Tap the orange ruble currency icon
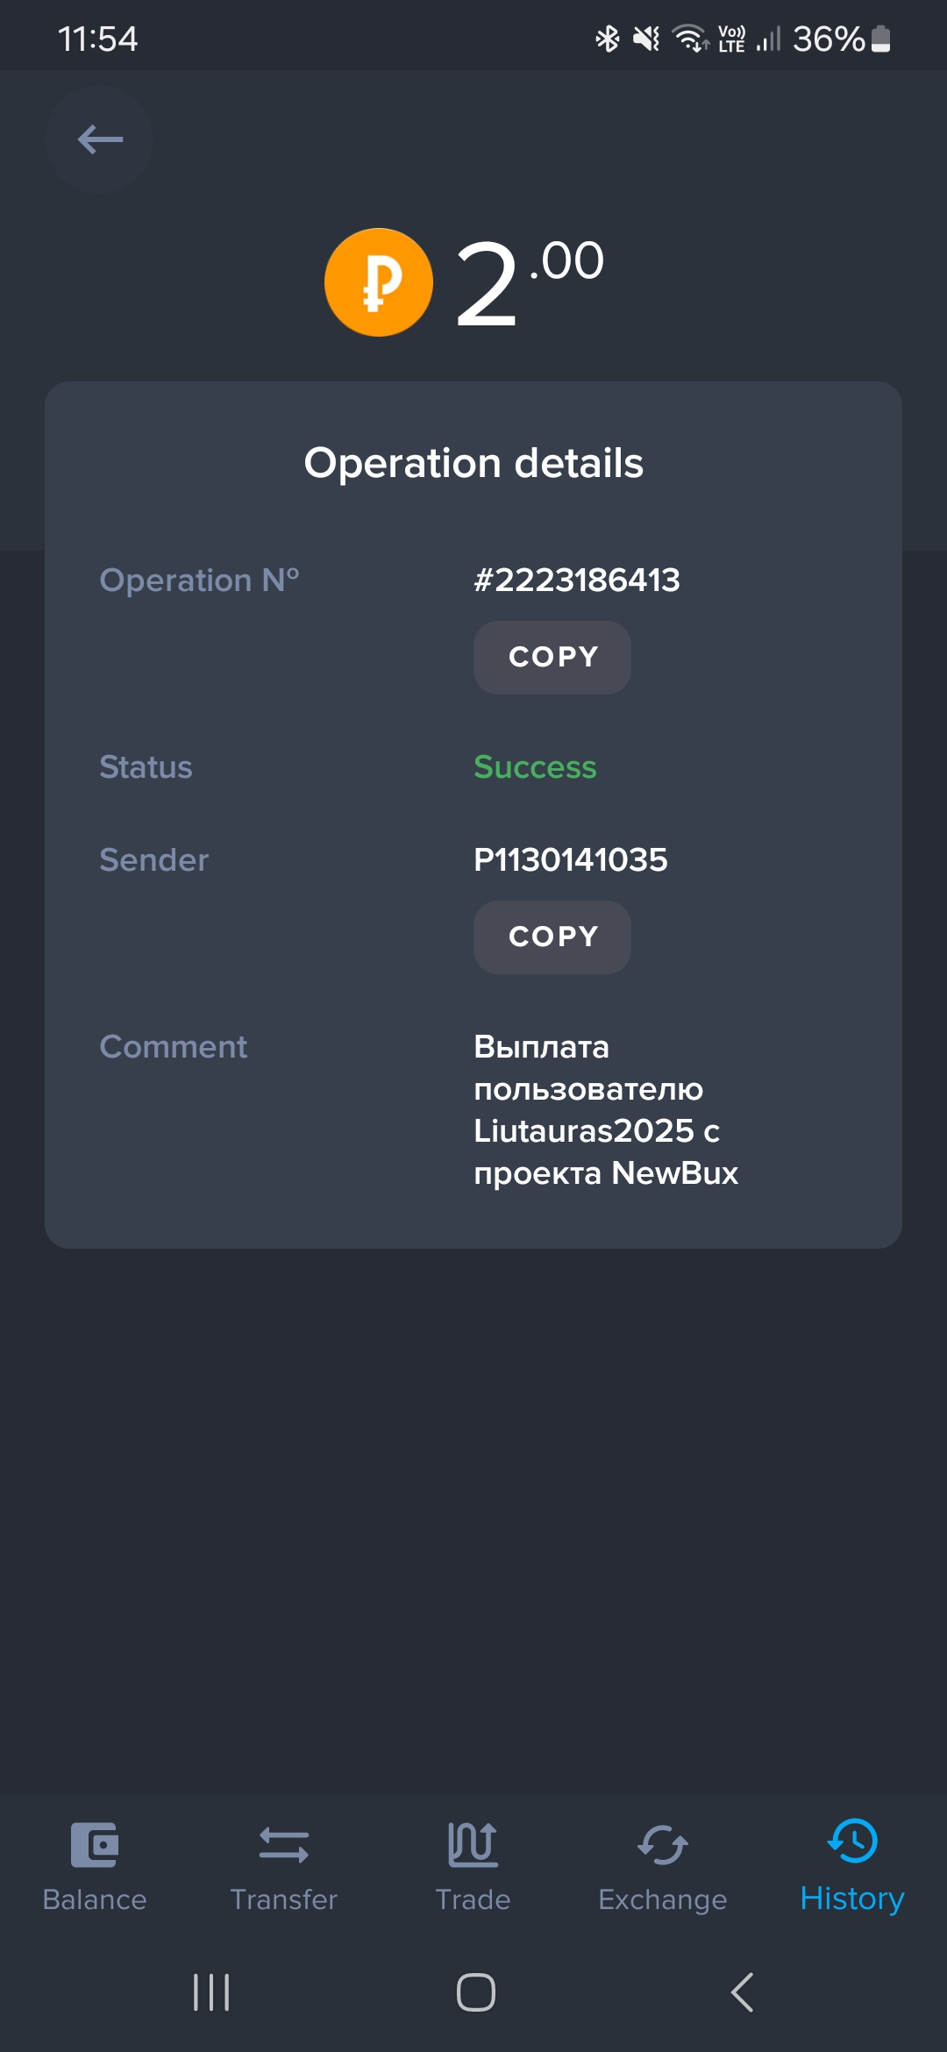Image resolution: width=947 pixels, height=2052 pixels. point(379,282)
